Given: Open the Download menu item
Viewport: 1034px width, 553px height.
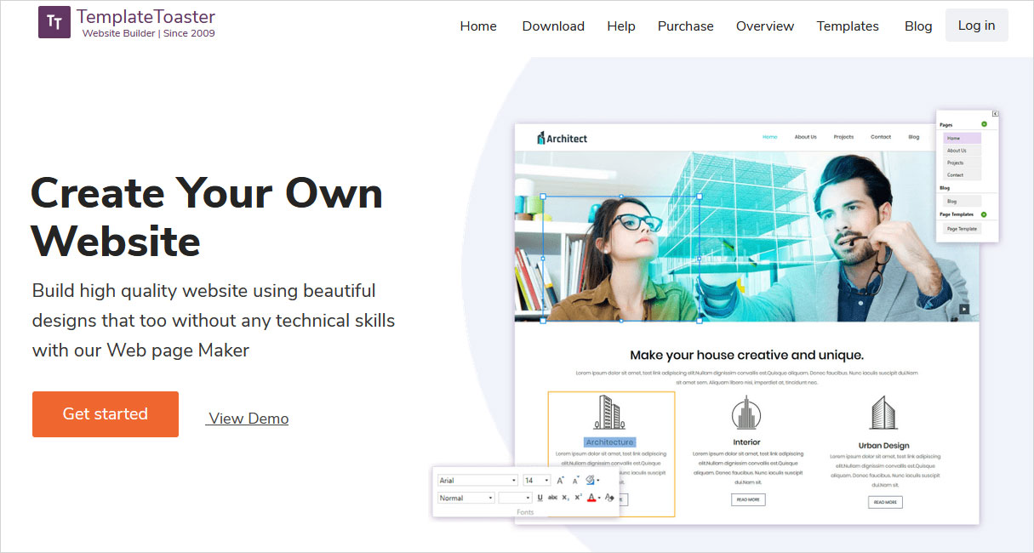Looking at the screenshot, I should [x=553, y=26].
